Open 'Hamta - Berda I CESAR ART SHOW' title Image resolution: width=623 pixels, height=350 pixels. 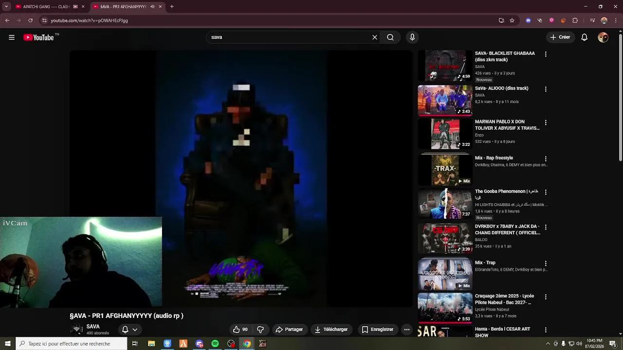pyautogui.click(x=503, y=332)
